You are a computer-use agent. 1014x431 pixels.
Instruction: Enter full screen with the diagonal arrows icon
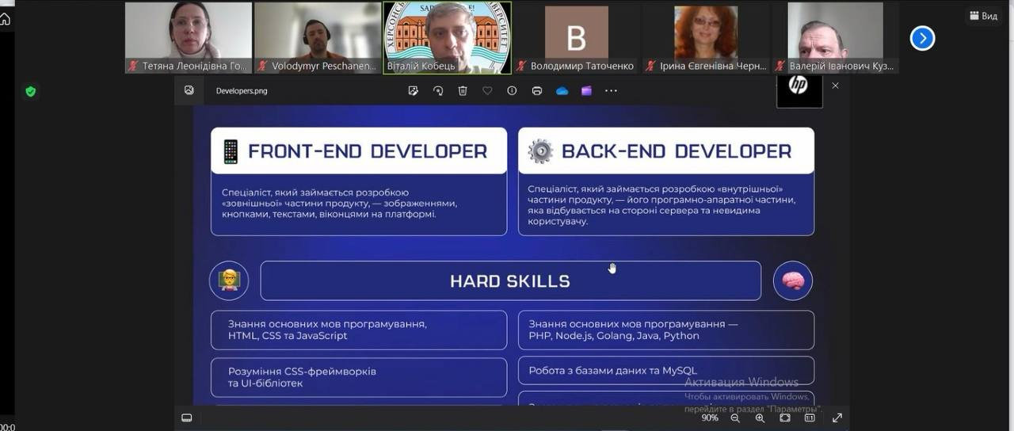pos(837,418)
